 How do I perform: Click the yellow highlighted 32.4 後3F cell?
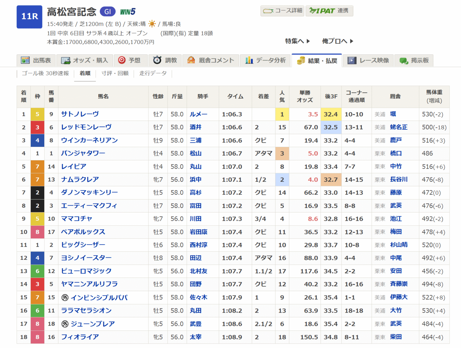[x=331, y=114]
